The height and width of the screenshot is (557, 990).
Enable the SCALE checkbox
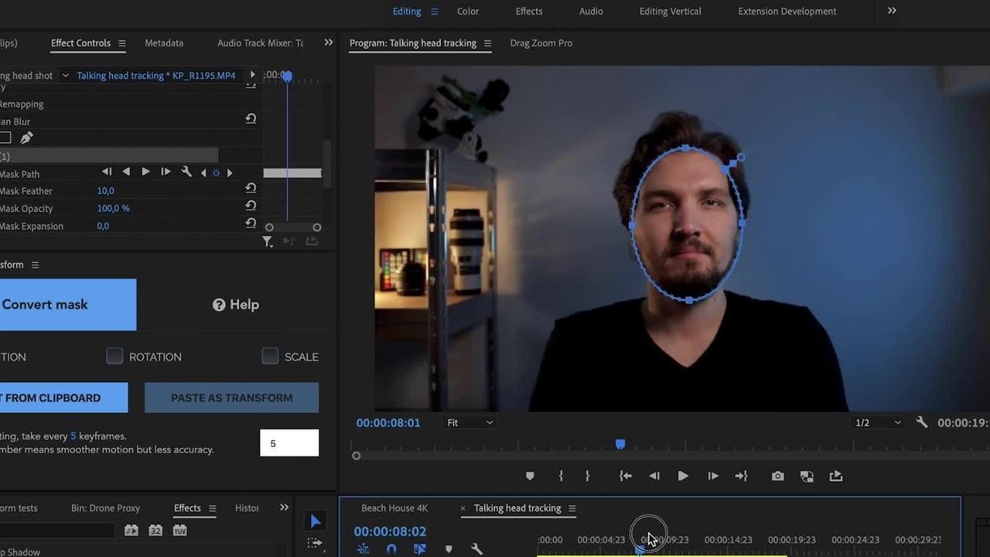(270, 357)
